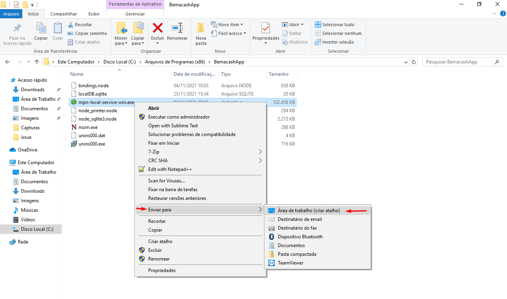Select the nssm.exe file

pyautogui.click(x=88, y=127)
